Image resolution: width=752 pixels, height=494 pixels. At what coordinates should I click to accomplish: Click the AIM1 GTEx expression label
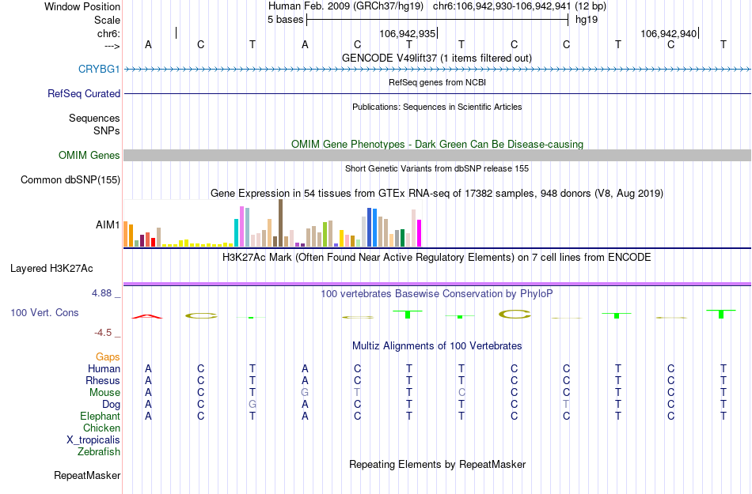tap(108, 224)
